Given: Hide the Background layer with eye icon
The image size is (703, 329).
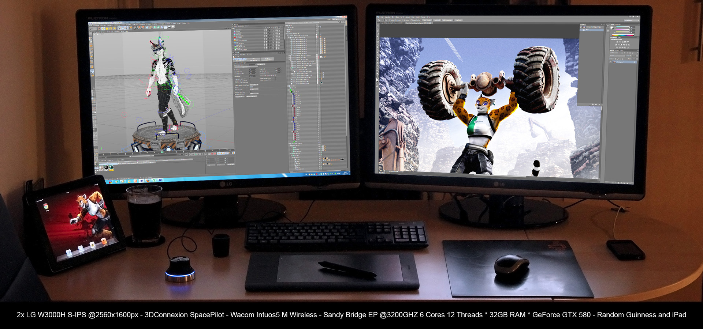Looking at the screenshot, I should pos(610,62).
